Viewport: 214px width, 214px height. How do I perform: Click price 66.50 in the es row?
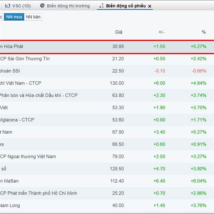(118, 144)
